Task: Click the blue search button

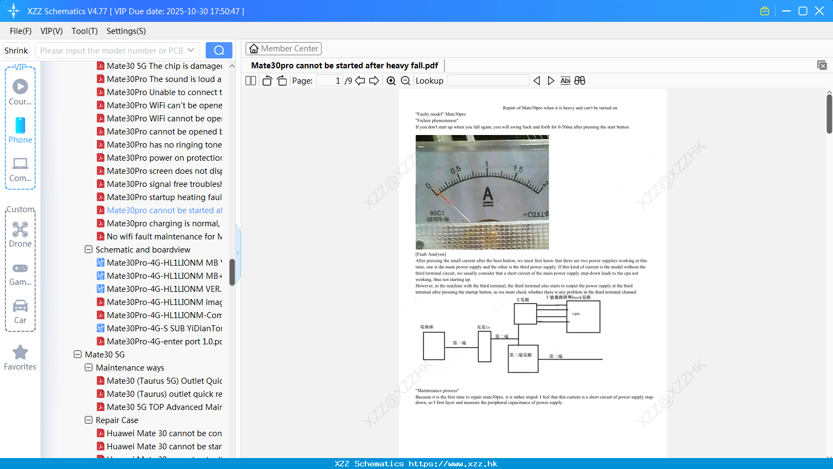Action: coord(219,50)
